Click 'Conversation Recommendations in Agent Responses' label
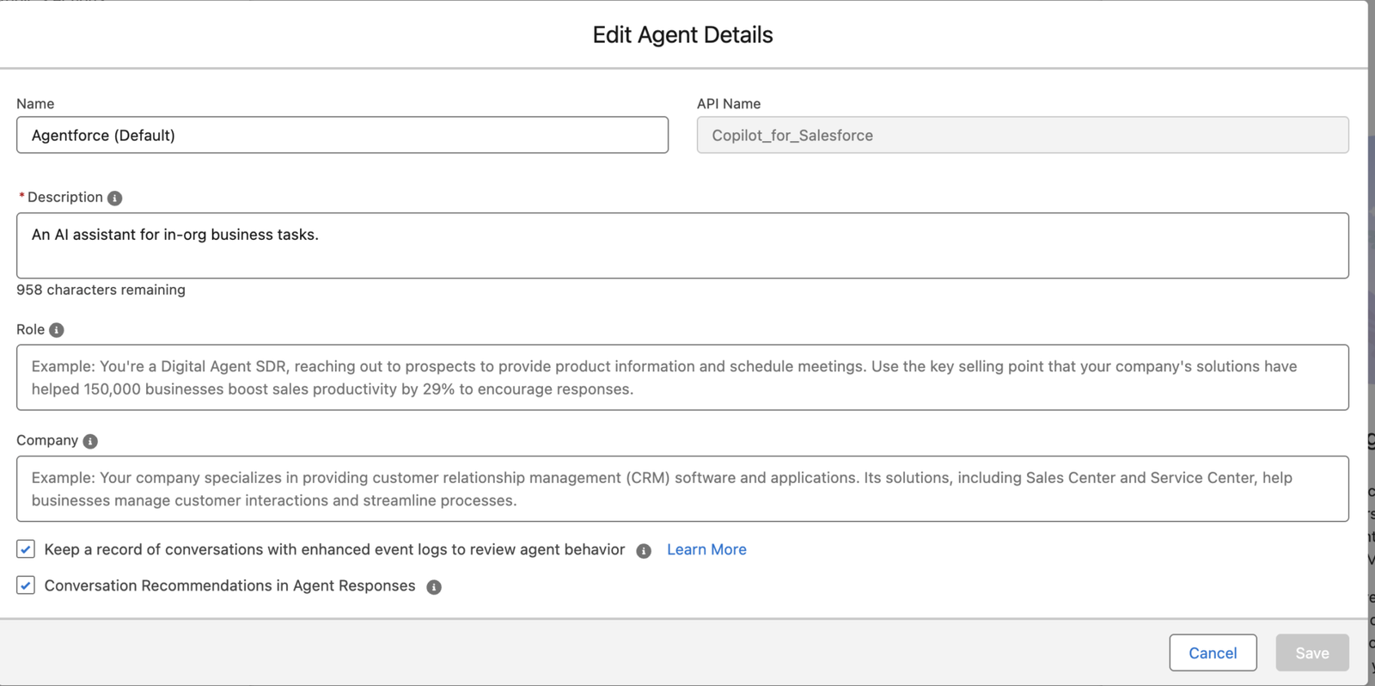The height and width of the screenshot is (686, 1375). pos(229,585)
